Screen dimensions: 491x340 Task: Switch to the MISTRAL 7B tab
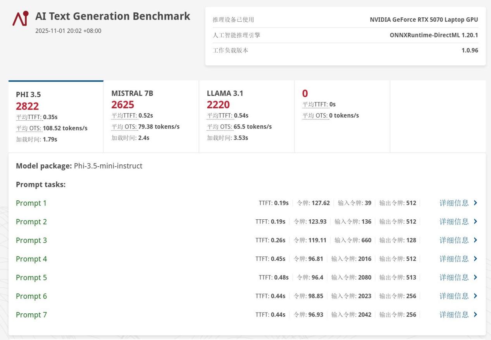click(x=151, y=116)
